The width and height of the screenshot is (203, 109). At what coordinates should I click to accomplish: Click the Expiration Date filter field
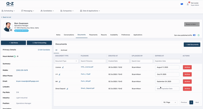click(167, 61)
